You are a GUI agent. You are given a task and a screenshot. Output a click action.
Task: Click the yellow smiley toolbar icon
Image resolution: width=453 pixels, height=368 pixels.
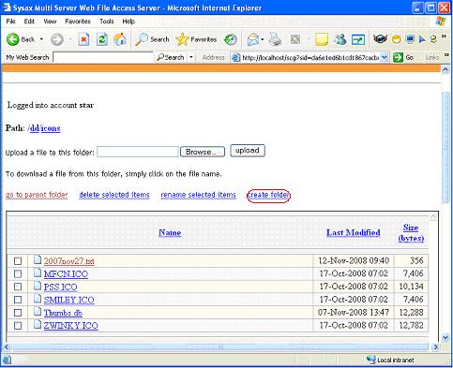point(397,39)
